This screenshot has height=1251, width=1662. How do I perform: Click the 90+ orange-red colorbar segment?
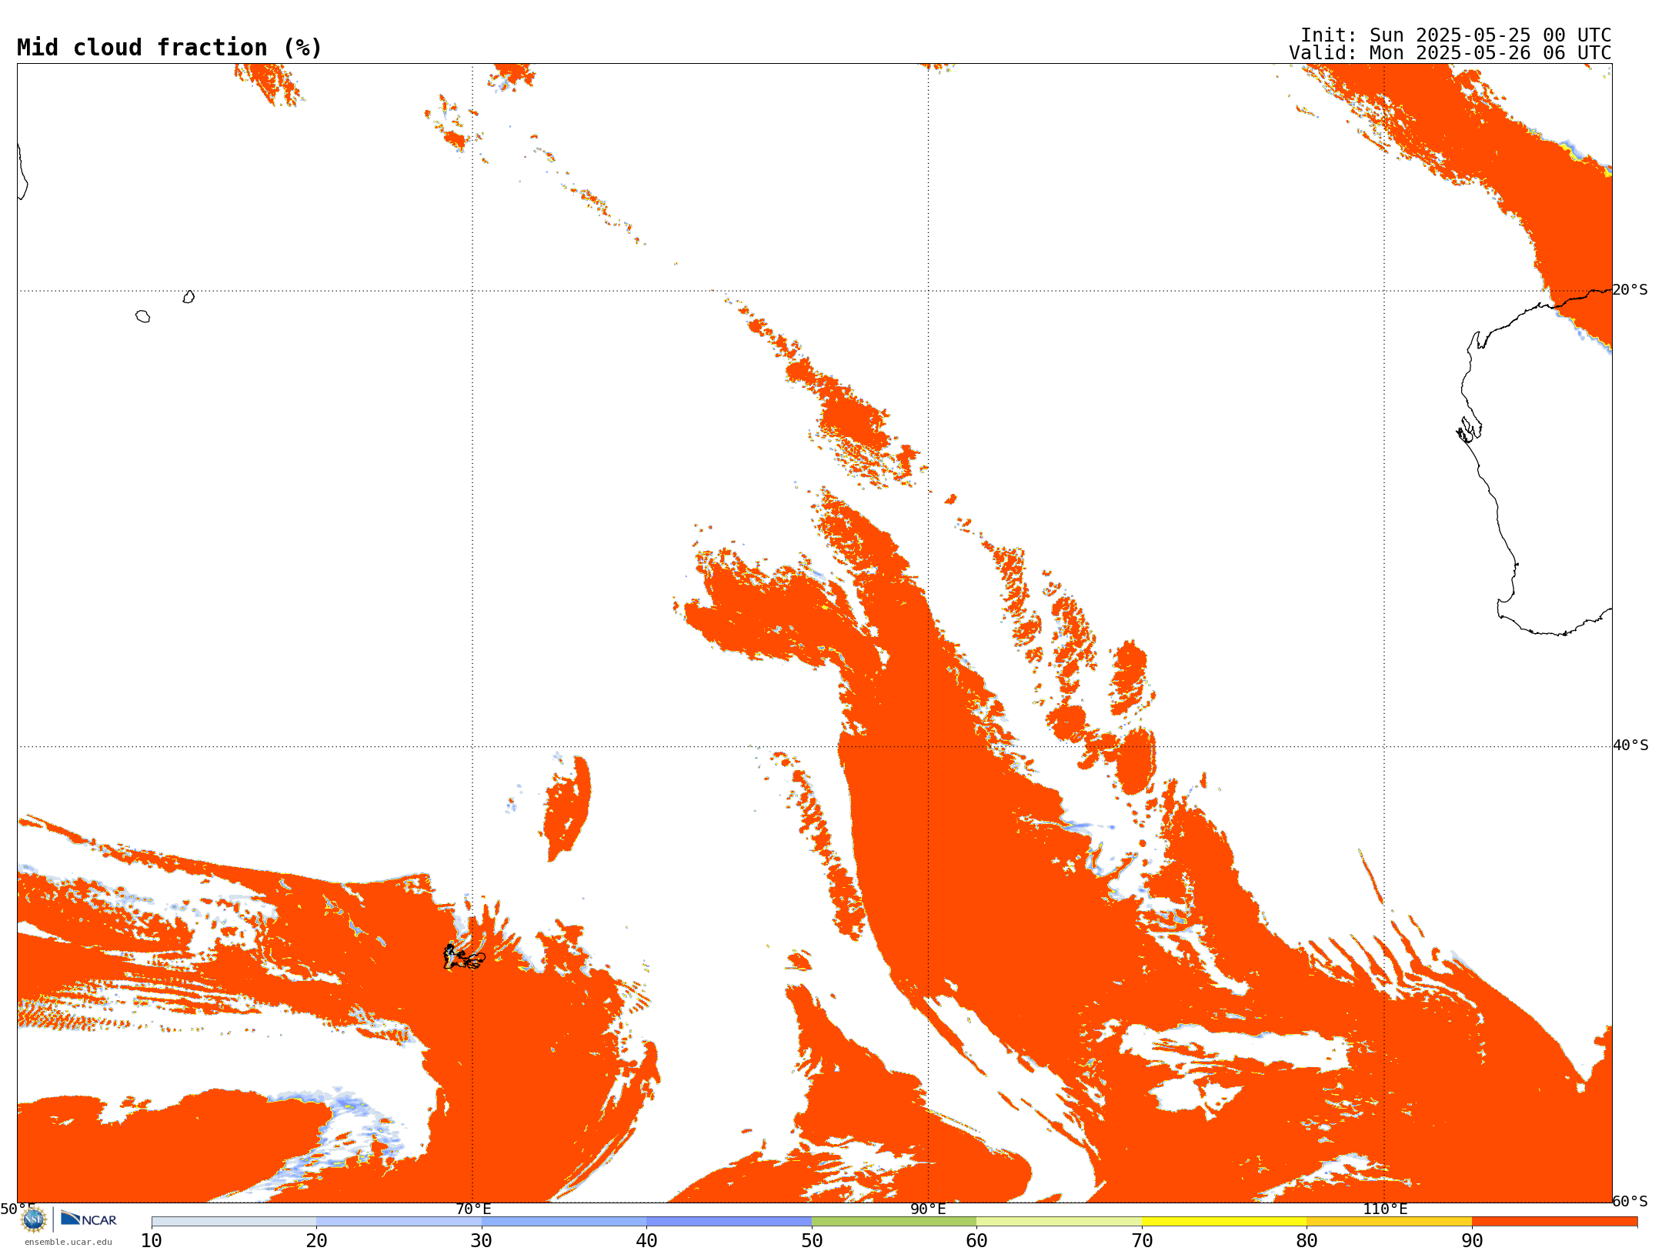pyautogui.click(x=1554, y=1222)
